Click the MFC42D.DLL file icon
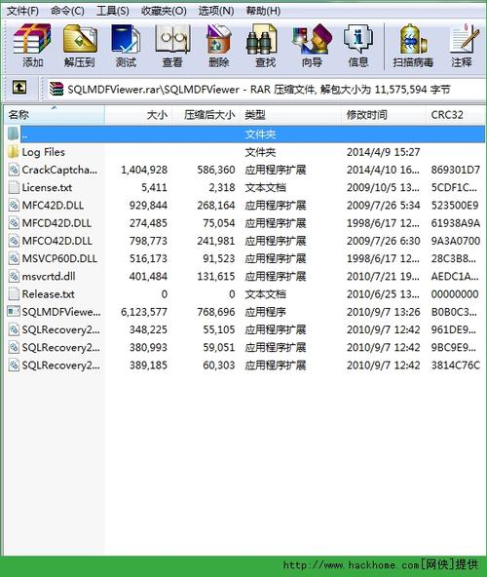This screenshot has height=577, width=487. click(x=14, y=206)
